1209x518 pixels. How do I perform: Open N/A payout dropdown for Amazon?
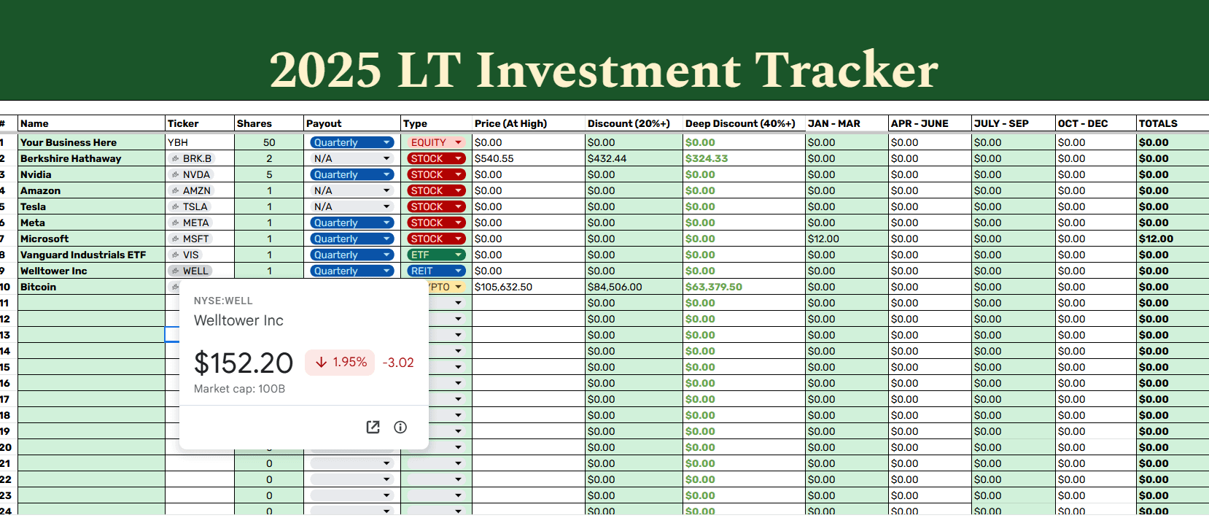point(352,190)
